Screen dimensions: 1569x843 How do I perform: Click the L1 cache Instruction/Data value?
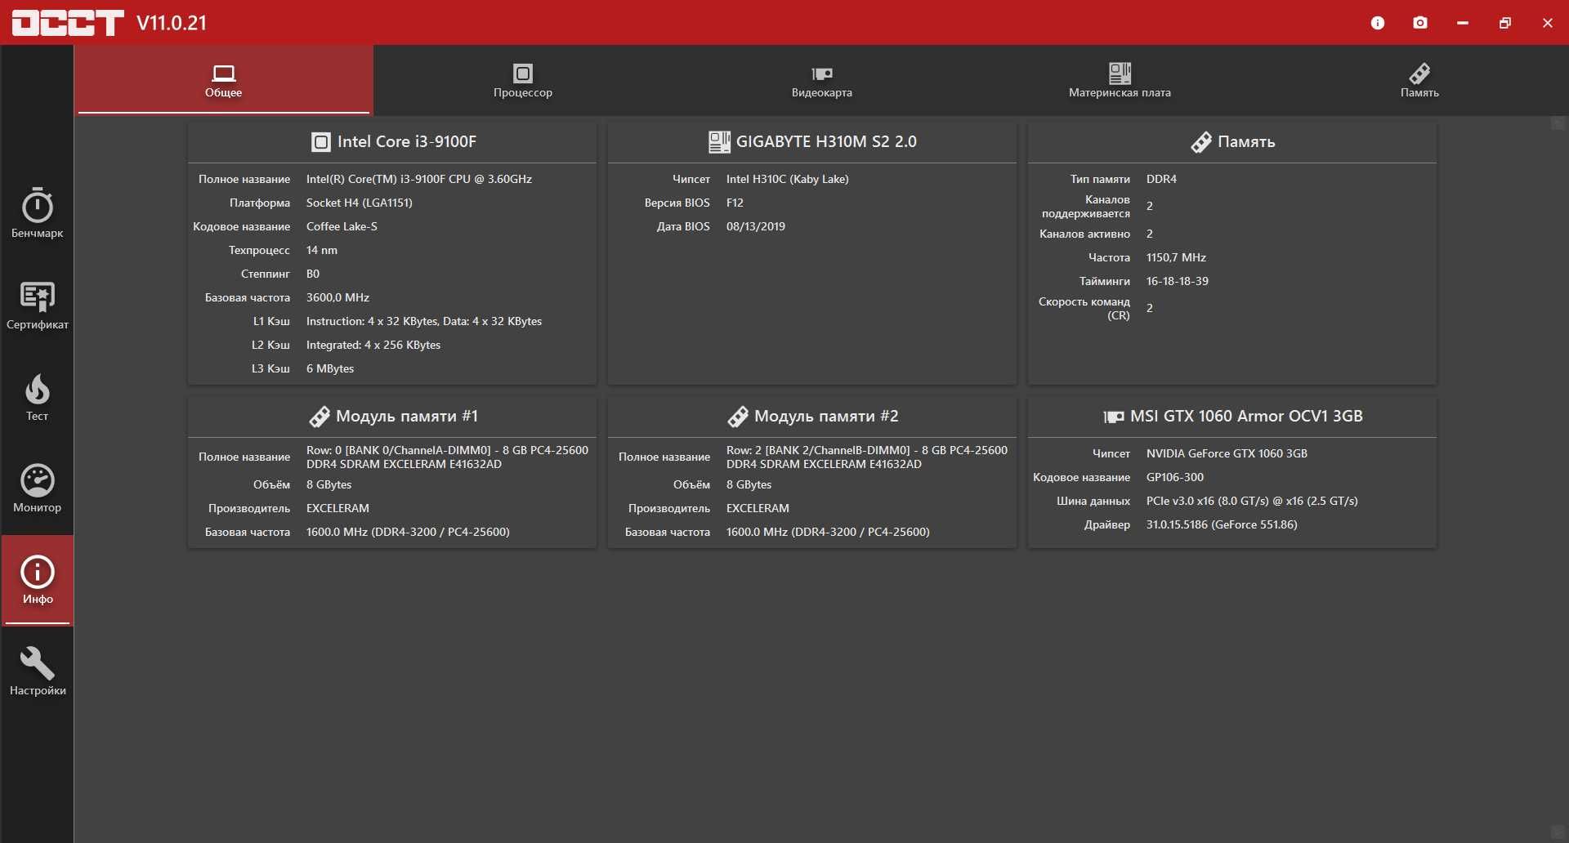(x=424, y=321)
